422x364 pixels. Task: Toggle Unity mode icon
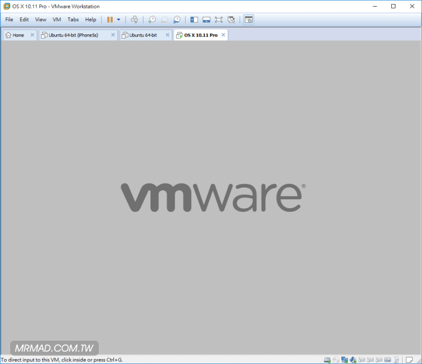point(231,19)
